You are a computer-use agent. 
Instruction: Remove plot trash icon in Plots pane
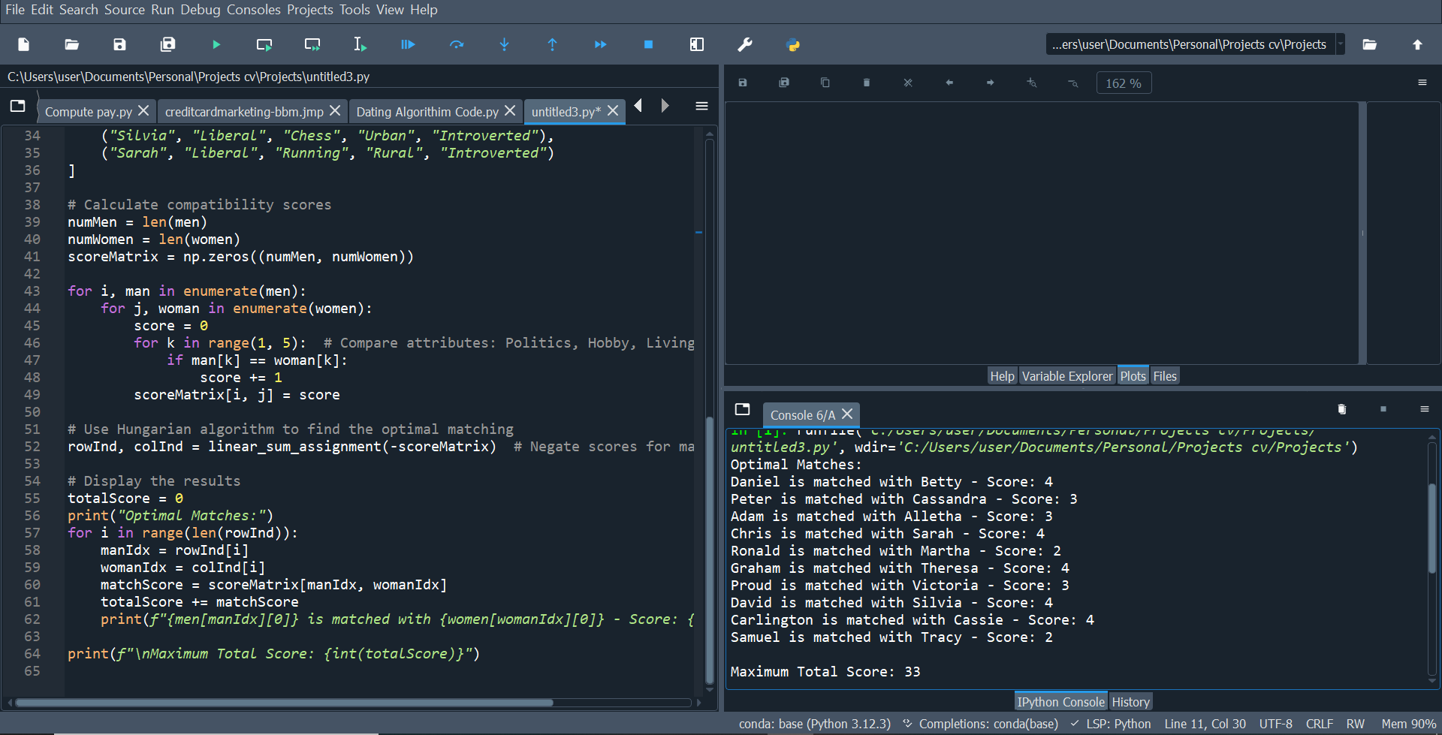(867, 83)
